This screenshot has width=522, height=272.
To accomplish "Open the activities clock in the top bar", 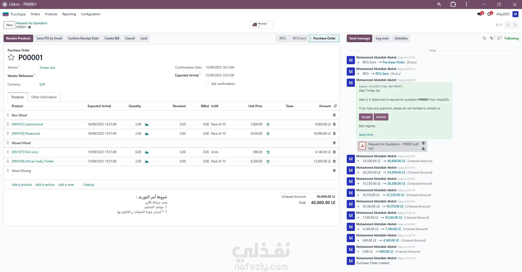I will [x=490, y=14].
